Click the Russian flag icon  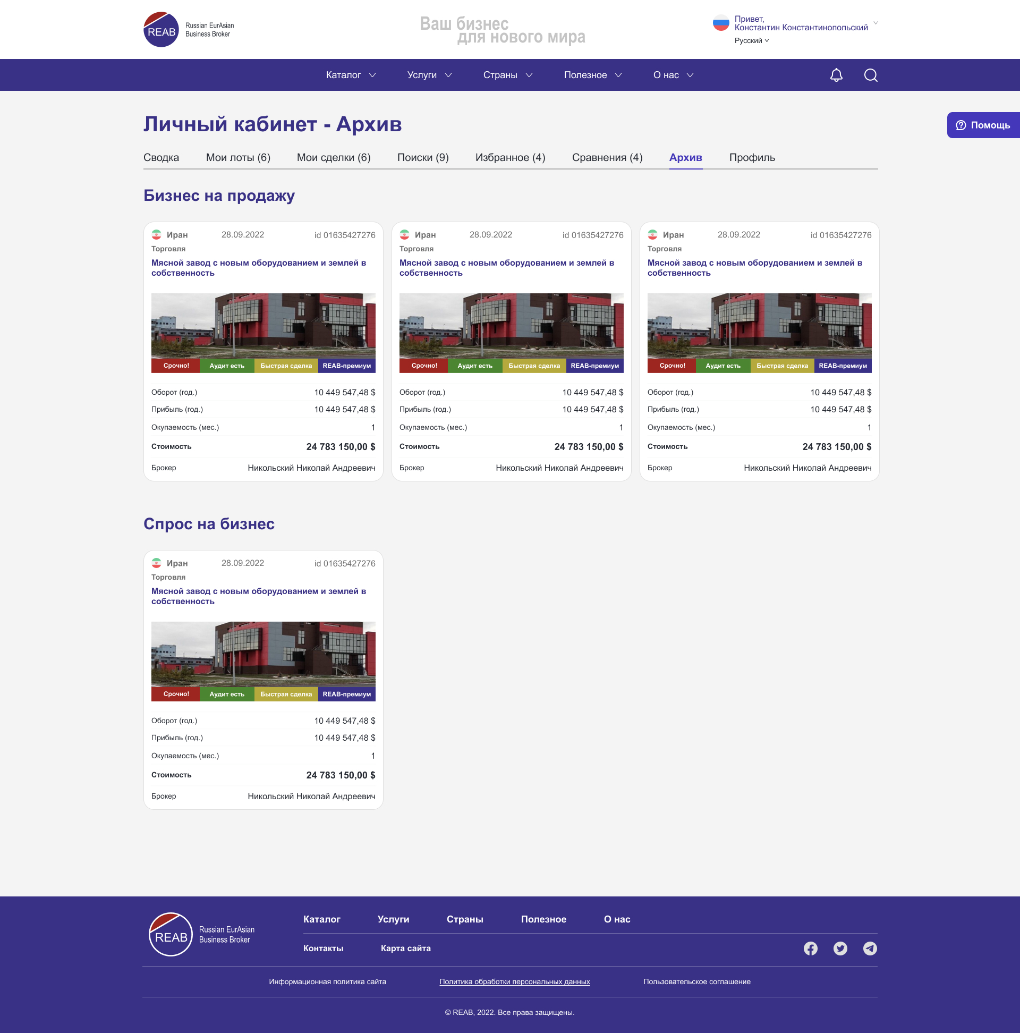pyautogui.click(x=720, y=23)
